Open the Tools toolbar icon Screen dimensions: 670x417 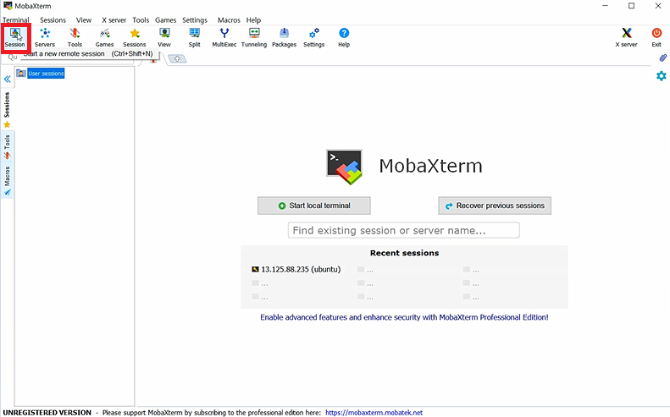(75, 37)
